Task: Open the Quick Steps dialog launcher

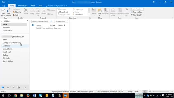Action: 90,18
